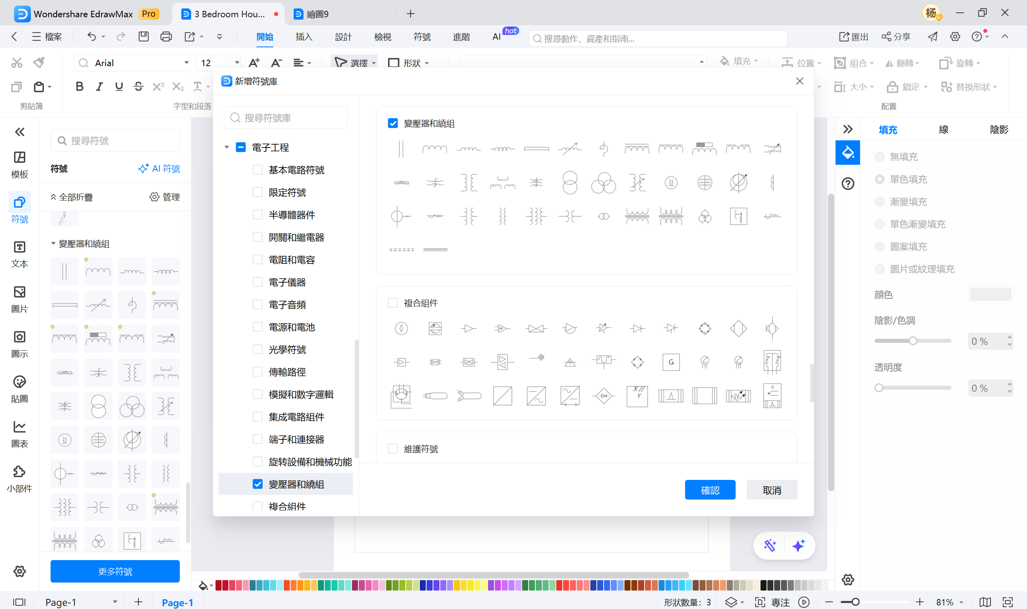The width and height of the screenshot is (1027, 609).
Task: Confirm with the 確認 button
Action: pos(710,490)
